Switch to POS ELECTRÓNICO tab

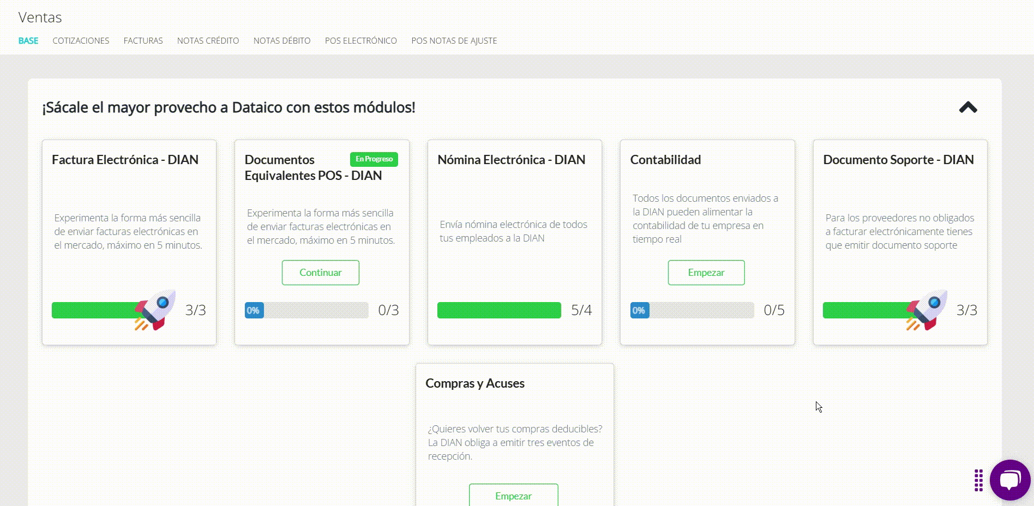point(360,40)
